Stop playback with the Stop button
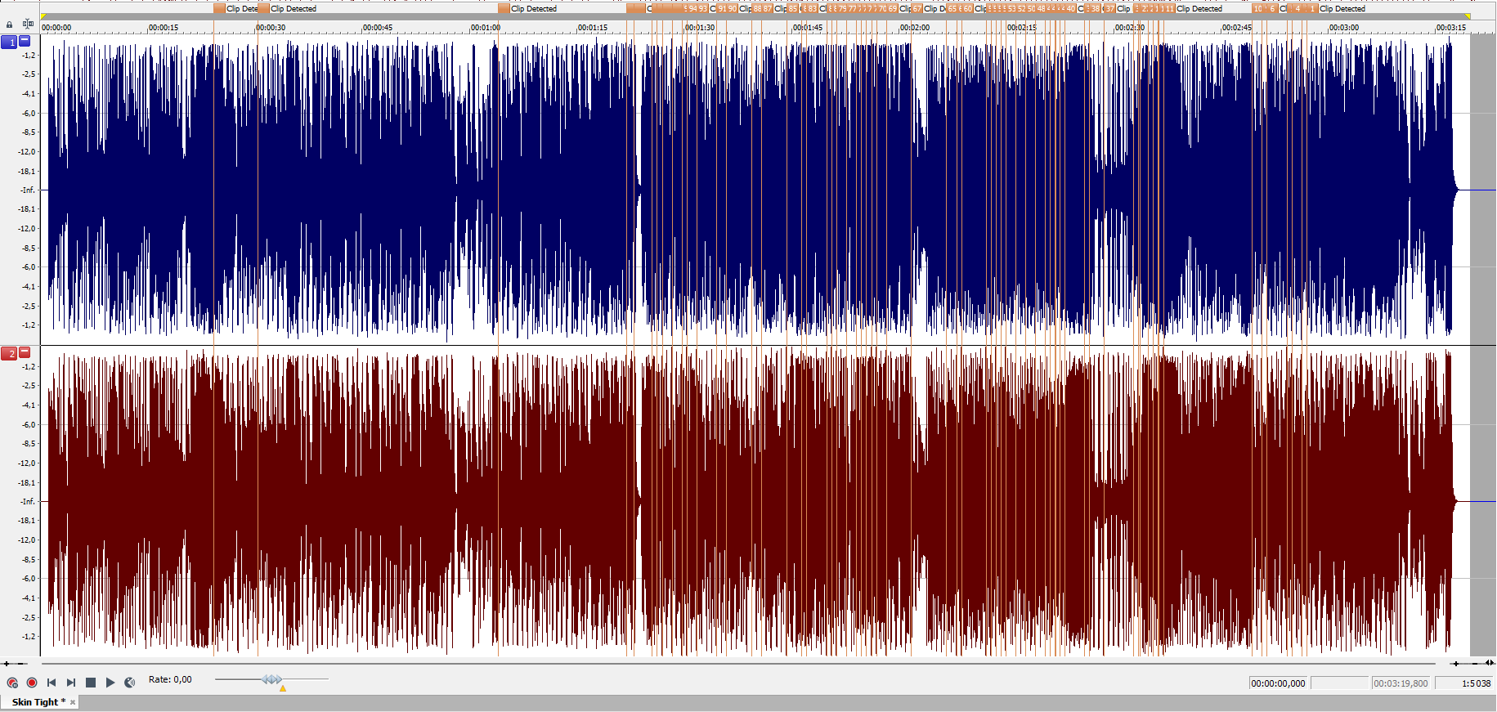 [x=91, y=683]
